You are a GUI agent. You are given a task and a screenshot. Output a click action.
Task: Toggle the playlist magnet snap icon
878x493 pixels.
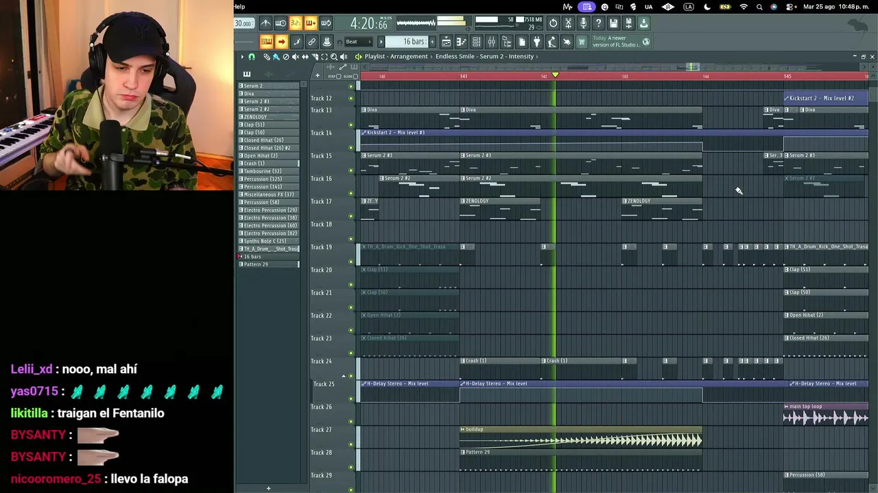(x=252, y=57)
